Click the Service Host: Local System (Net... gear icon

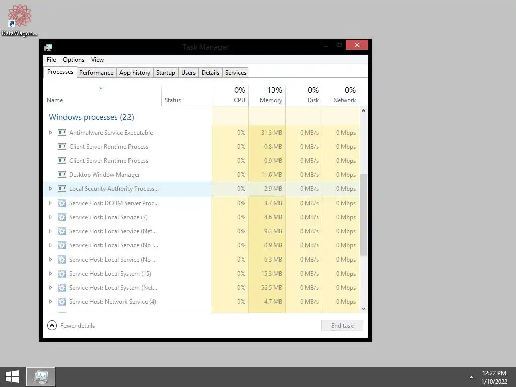point(62,288)
